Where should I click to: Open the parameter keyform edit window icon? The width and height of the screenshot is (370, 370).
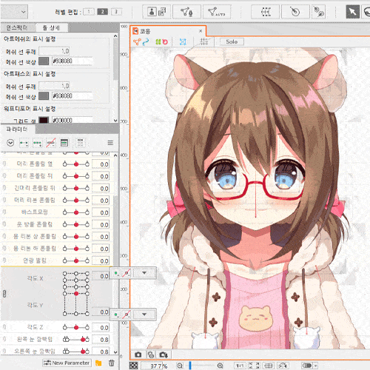[64, 143]
